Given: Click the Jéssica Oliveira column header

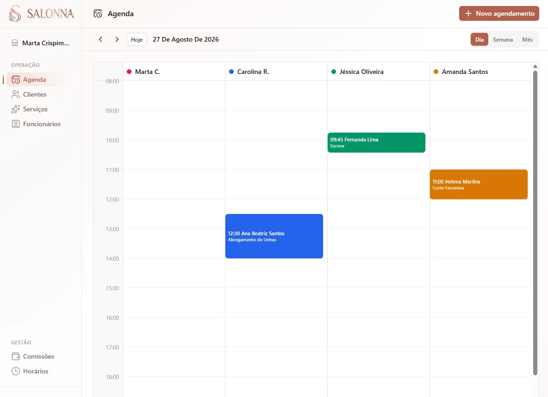Looking at the screenshot, I should pyautogui.click(x=378, y=72).
